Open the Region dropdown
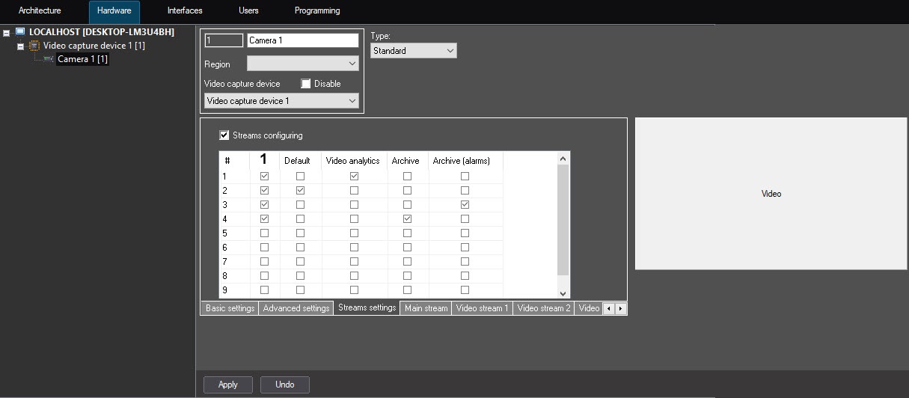This screenshot has height=398, width=909. coord(303,64)
